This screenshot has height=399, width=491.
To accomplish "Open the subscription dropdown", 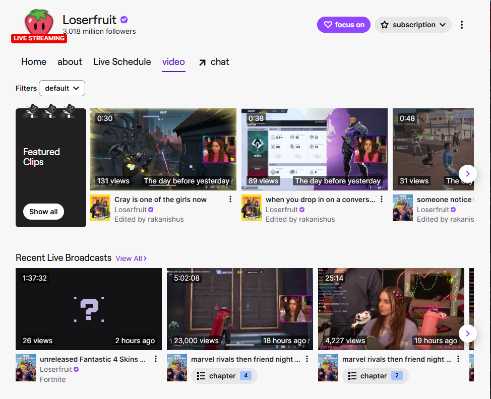I will [x=413, y=25].
